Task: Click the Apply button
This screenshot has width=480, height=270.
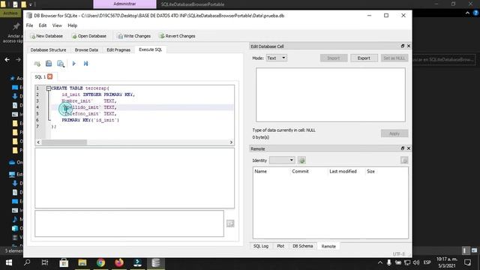Action: point(394,133)
